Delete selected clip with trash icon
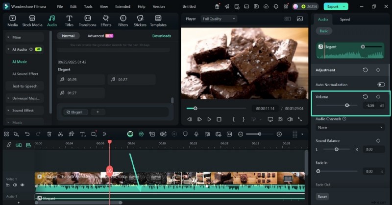This screenshot has height=205, width=392. click(49, 134)
